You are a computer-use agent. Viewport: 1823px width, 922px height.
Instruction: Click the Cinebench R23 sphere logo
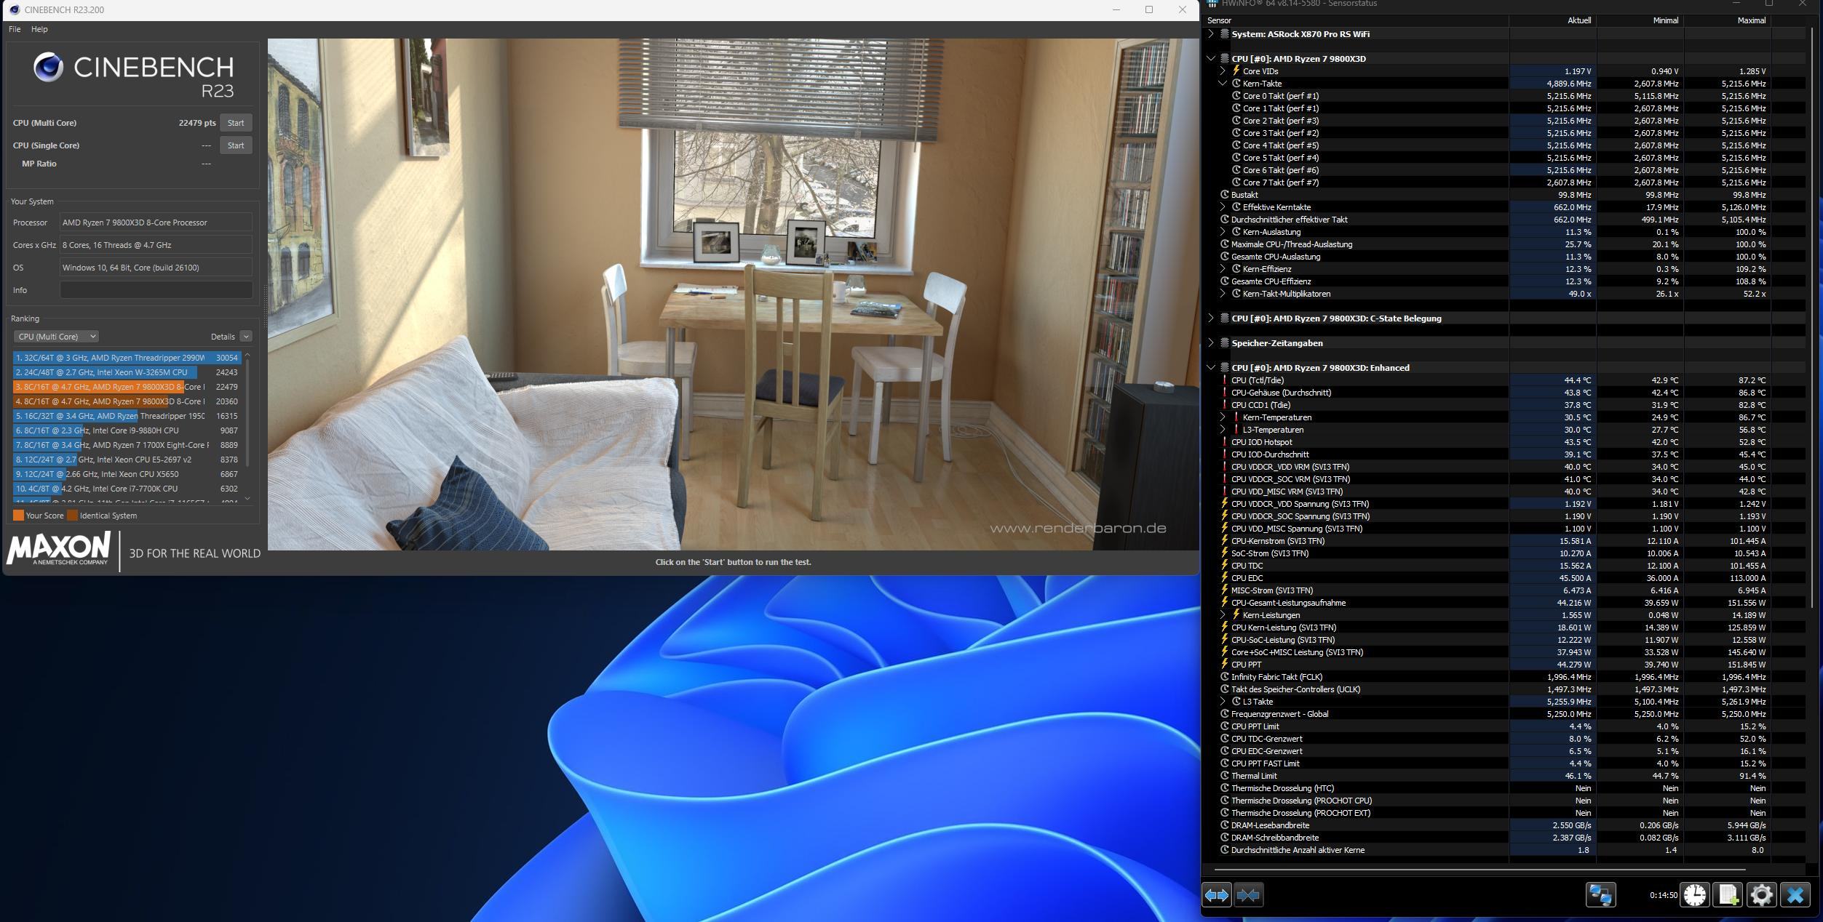tap(48, 68)
